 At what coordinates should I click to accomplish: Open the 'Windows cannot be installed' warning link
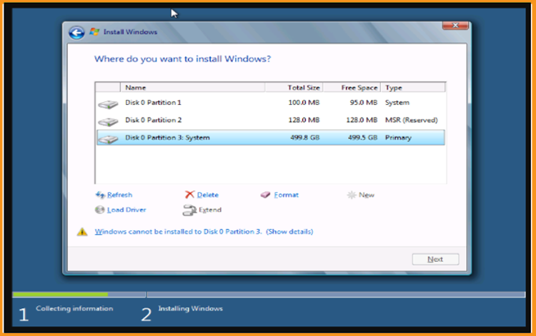point(204,232)
